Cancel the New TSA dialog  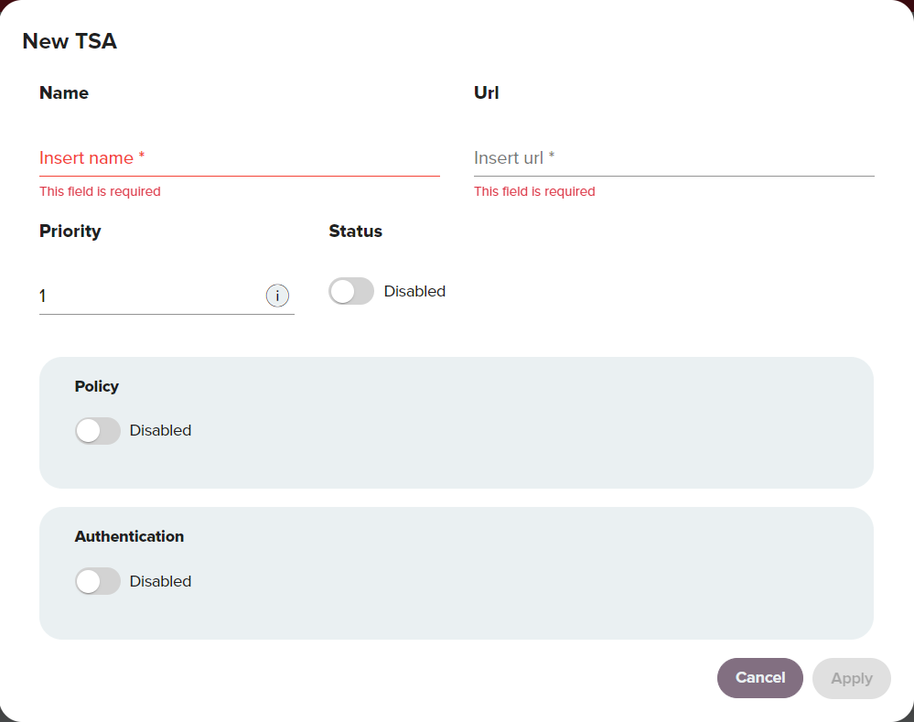[x=760, y=678]
